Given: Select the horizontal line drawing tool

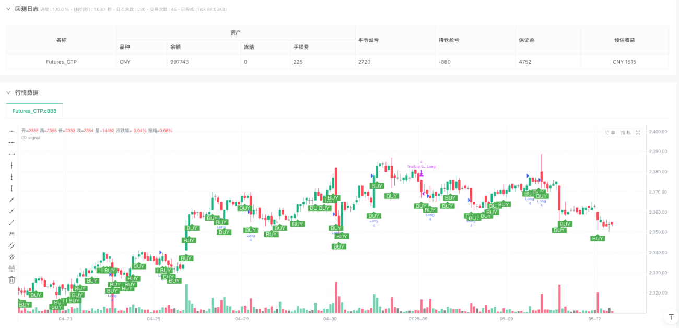Looking at the screenshot, I should pyautogui.click(x=11, y=143).
